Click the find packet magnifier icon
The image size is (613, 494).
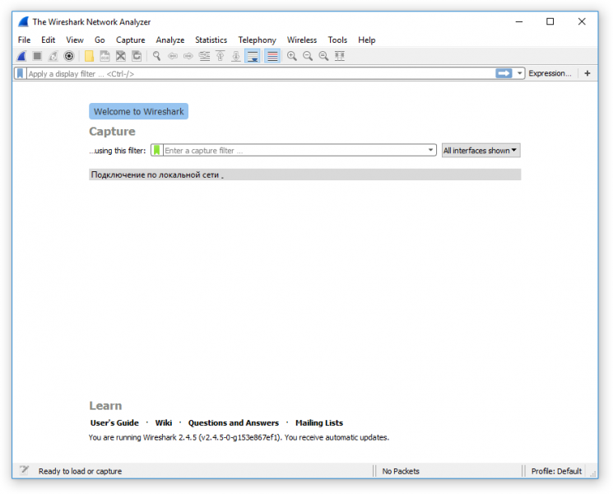[157, 56]
